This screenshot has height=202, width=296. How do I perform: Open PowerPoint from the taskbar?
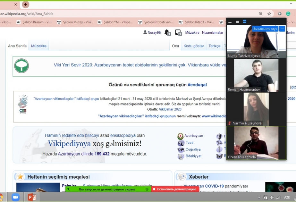(32, 198)
